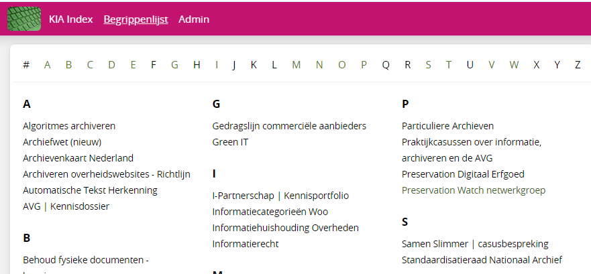
Task: Open Particuliere Archieven entry
Action: tap(447, 126)
